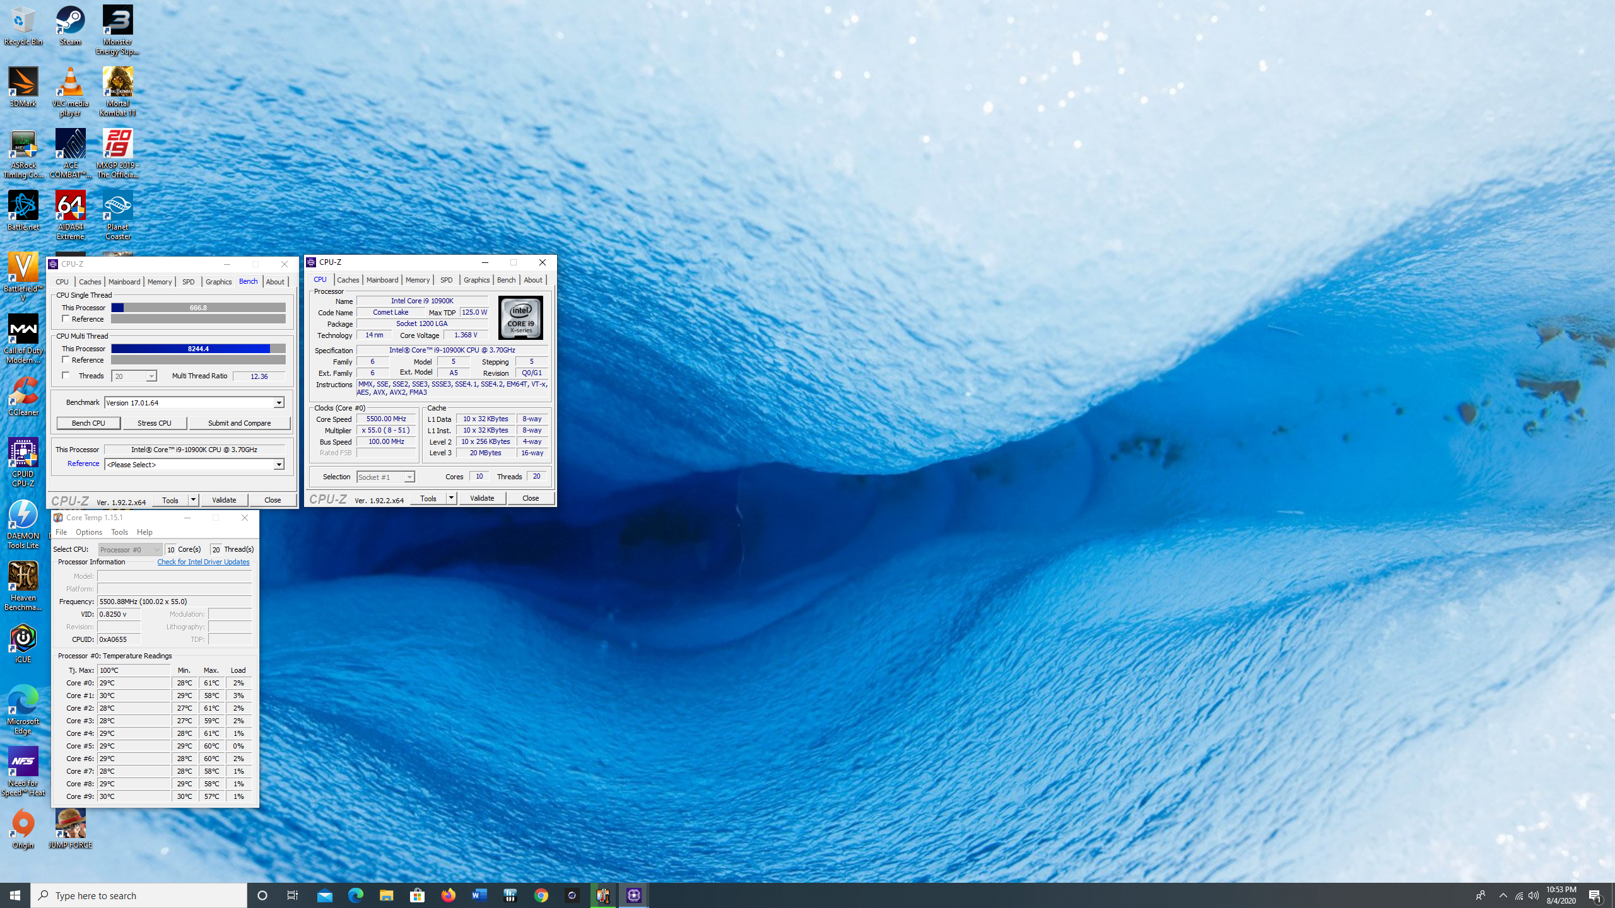Click Submit and Compare button
This screenshot has height=908, width=1615.
(x=240, y=423)
